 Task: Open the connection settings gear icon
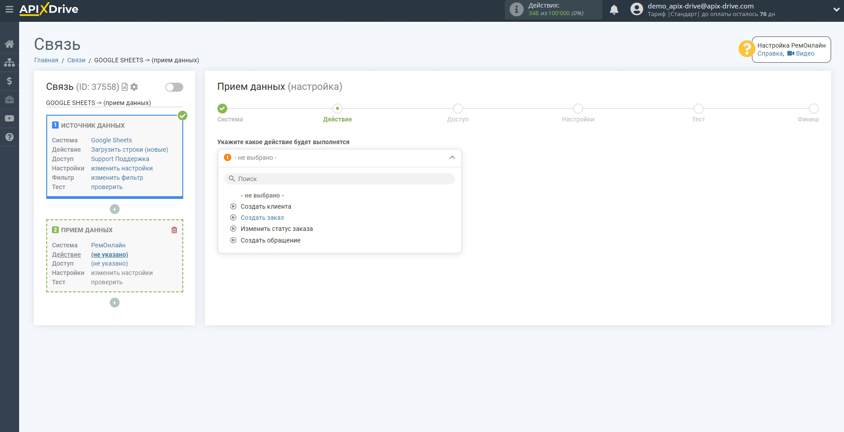pyautogui.click(x=134, y=87)
